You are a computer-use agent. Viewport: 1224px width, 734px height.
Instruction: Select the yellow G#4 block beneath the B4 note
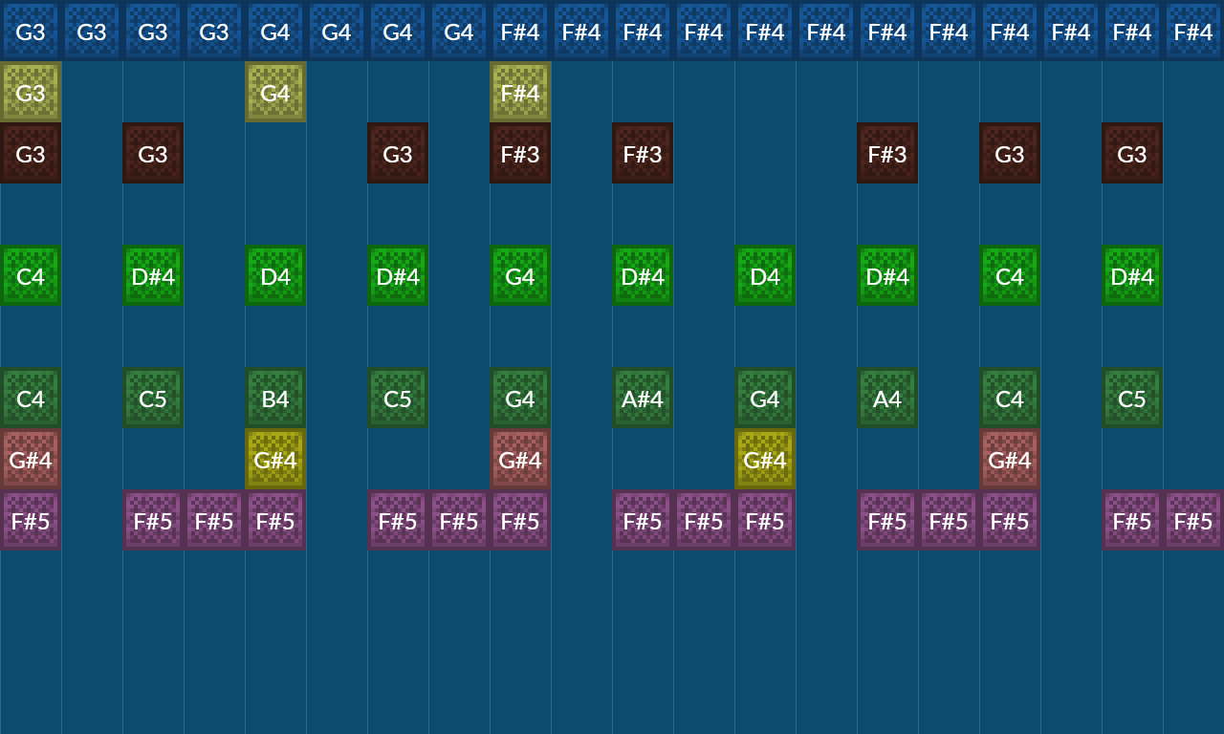coord(275,460)
